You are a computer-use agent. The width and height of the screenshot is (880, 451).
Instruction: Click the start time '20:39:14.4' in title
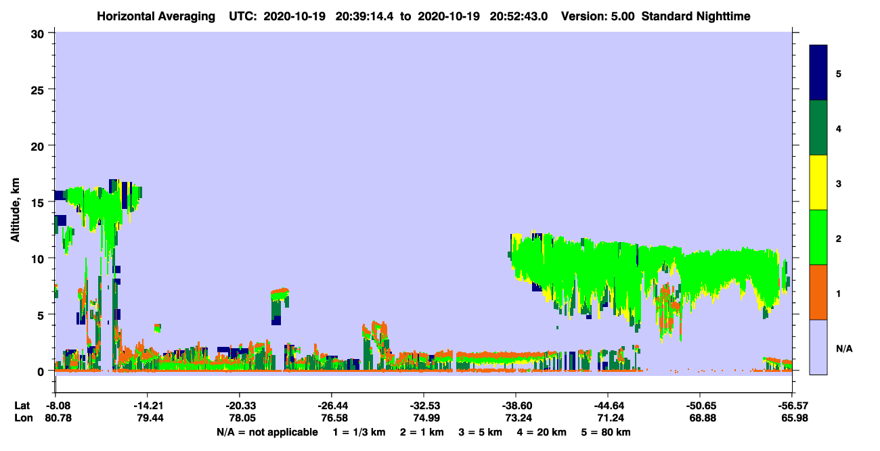[365, 16]
